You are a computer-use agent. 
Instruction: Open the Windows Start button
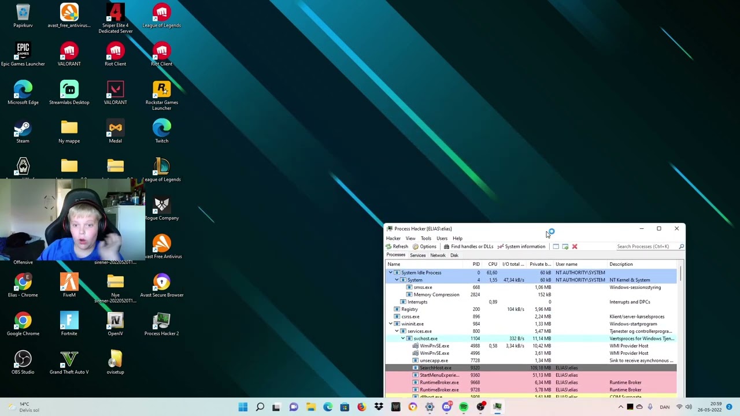tap(243, 407)
